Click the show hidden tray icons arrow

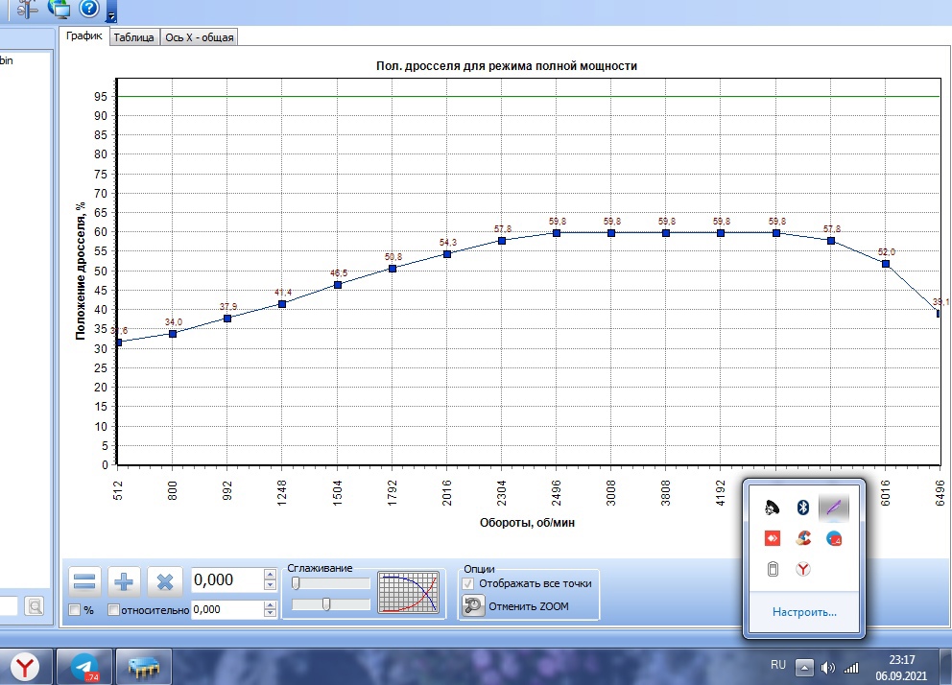805,667
